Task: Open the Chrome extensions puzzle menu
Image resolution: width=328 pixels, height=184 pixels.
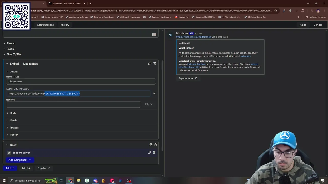Action: 303,11
